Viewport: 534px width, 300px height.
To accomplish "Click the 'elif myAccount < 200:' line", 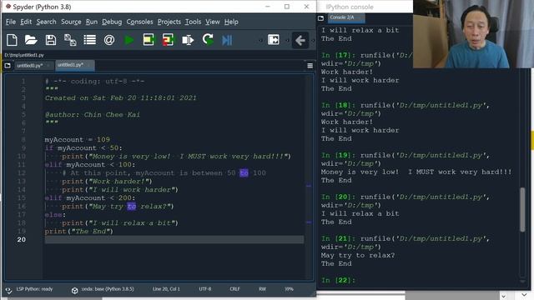I will 90,198.
